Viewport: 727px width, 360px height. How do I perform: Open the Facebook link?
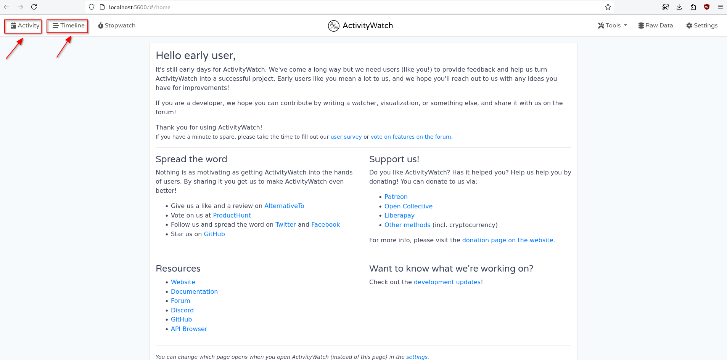325,224
